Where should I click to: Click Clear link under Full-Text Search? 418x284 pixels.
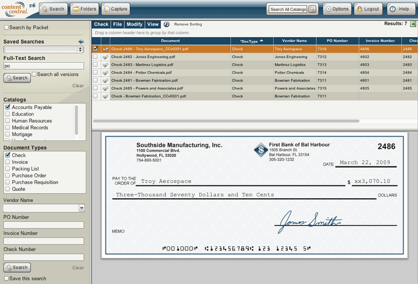78,86
